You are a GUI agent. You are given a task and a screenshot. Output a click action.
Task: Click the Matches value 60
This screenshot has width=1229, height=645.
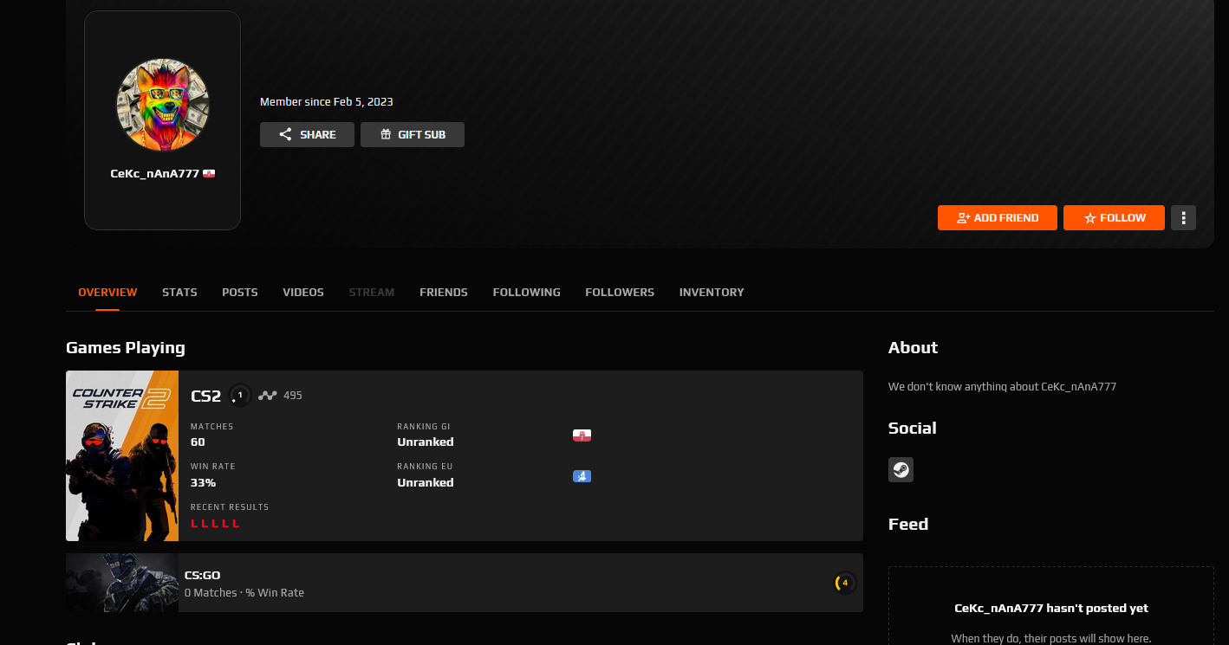coord(198,442)
